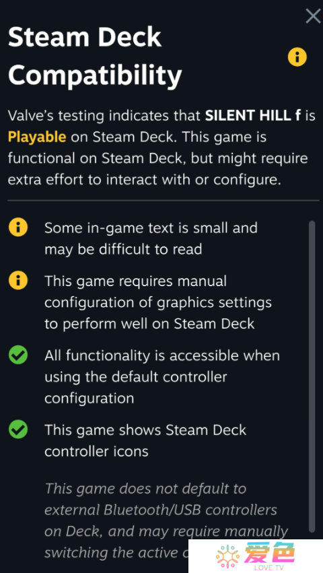Click the vertical scrollbar of the results list
This screenshot has height=573, width=323.
pos(312,376)
